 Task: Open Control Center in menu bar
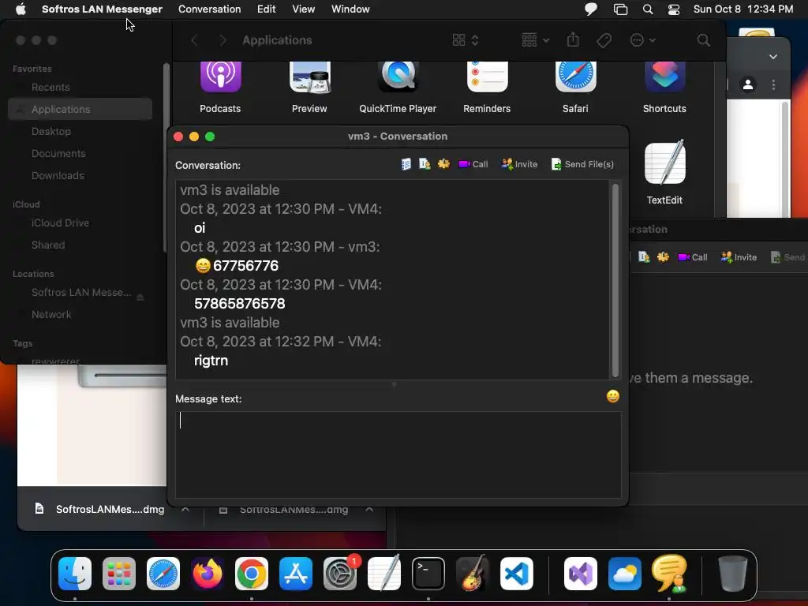pos(674,9)
